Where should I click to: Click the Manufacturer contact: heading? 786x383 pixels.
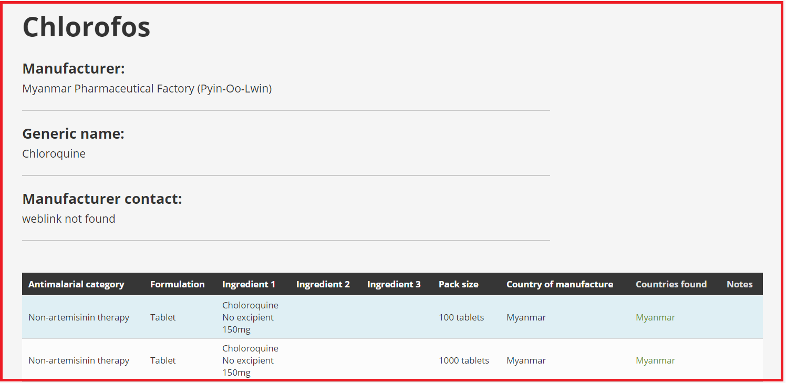102,199
